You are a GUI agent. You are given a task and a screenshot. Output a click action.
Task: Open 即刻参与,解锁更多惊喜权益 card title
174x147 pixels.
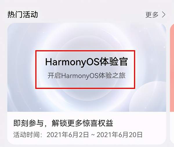[63, 123]
